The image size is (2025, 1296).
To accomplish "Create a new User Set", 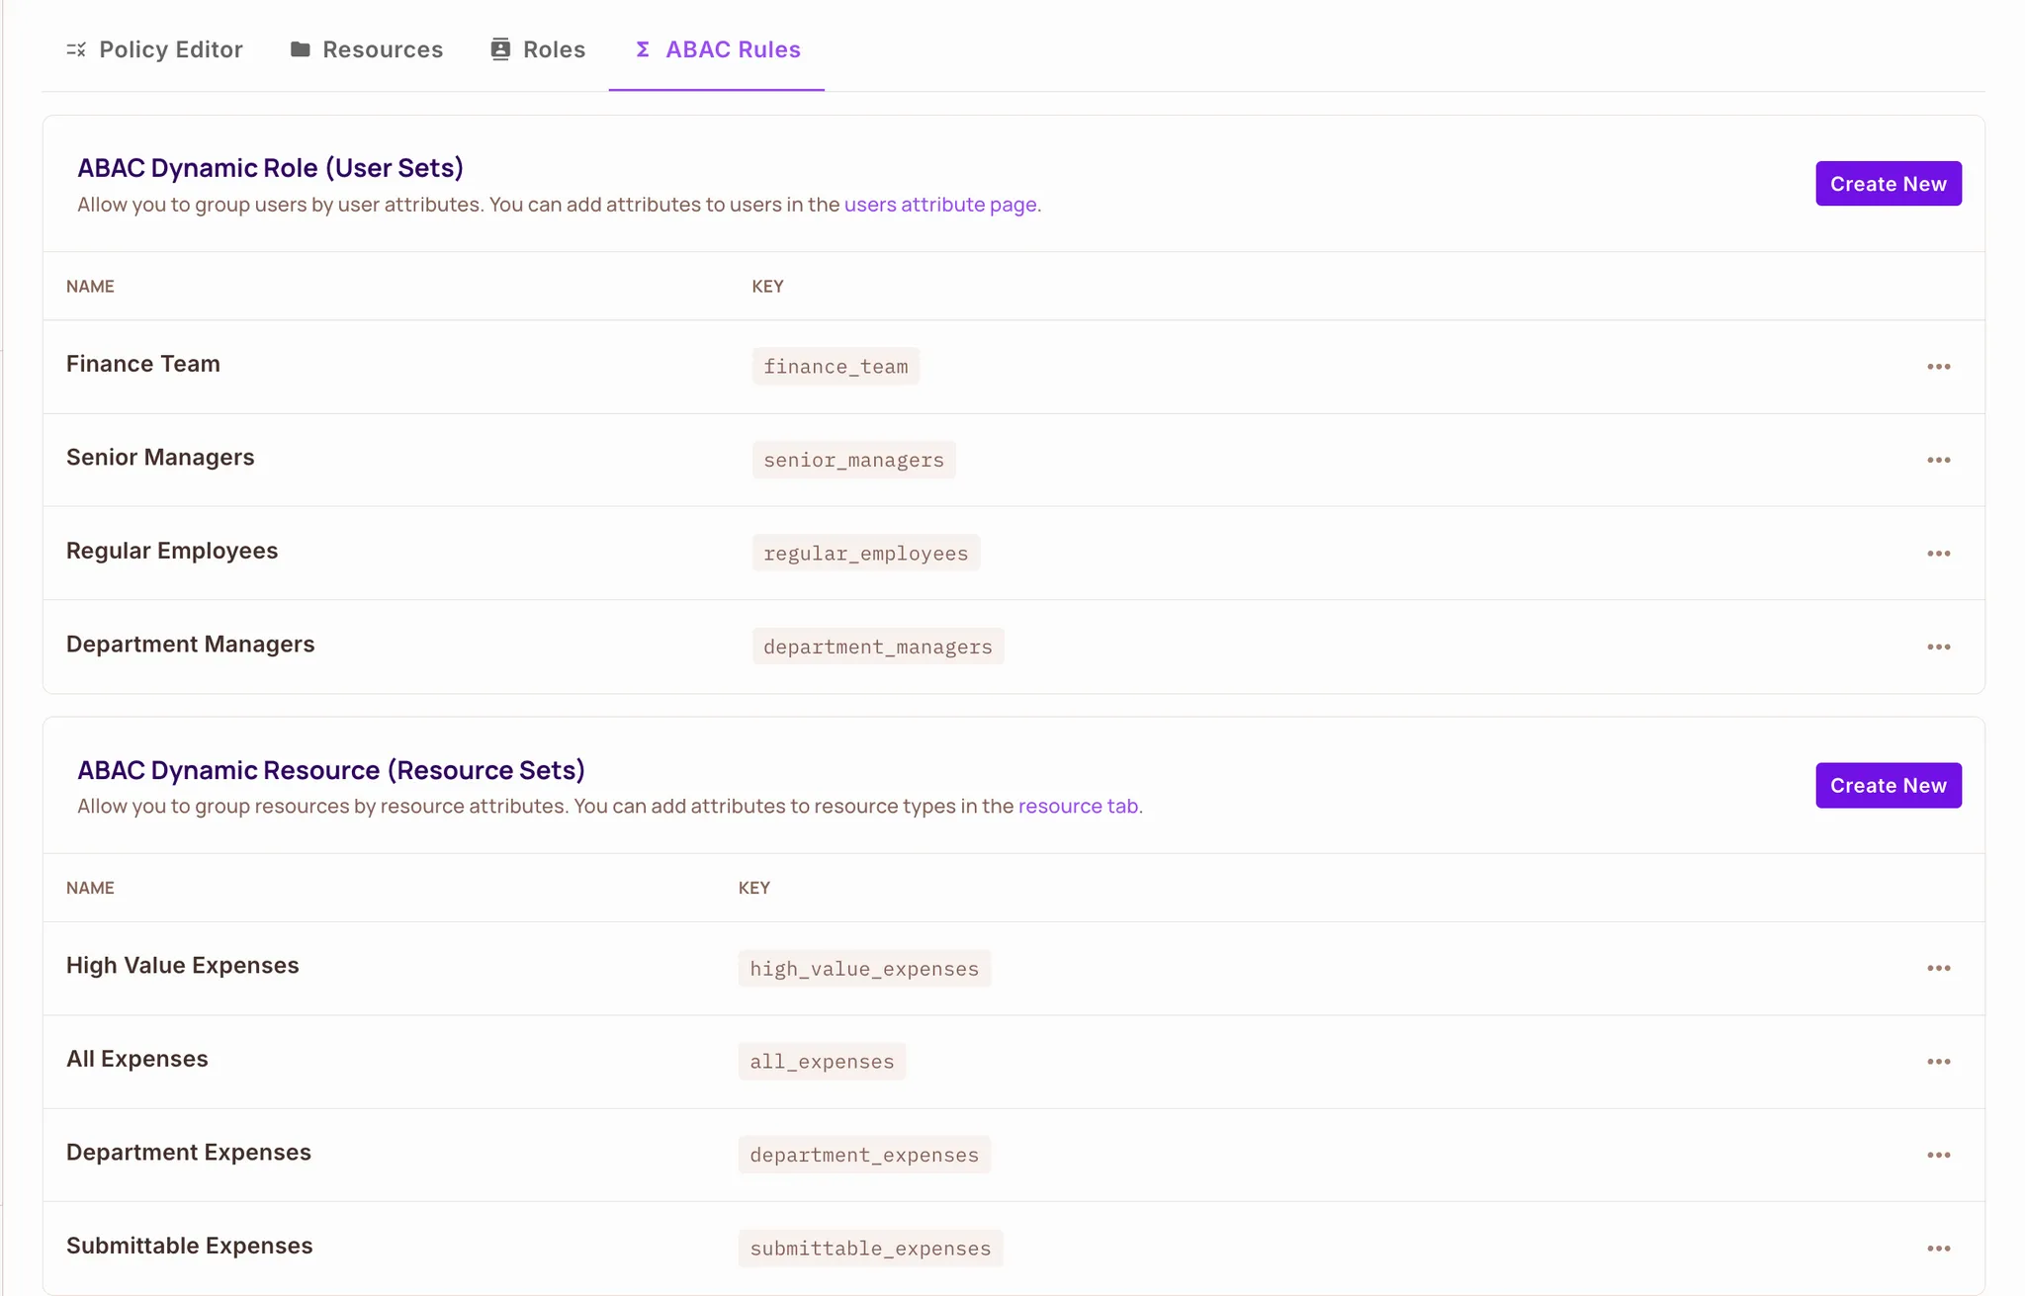I will (1888, 184).
